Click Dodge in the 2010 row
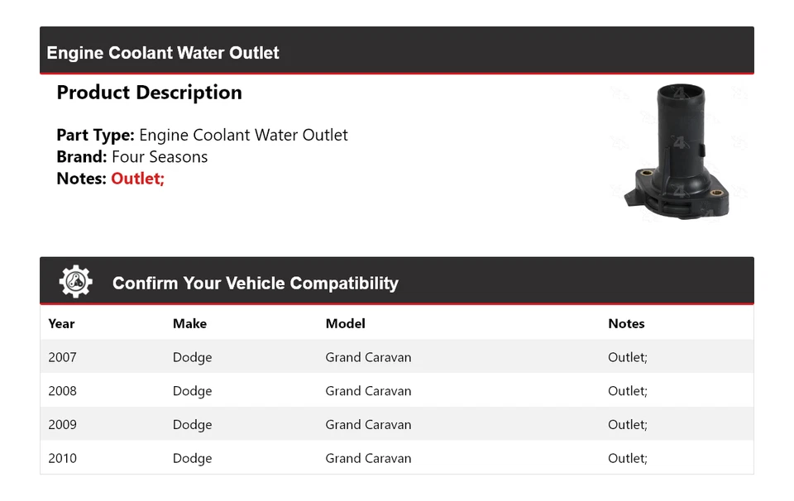The image size is (794, 501). [x=192, y=458]
